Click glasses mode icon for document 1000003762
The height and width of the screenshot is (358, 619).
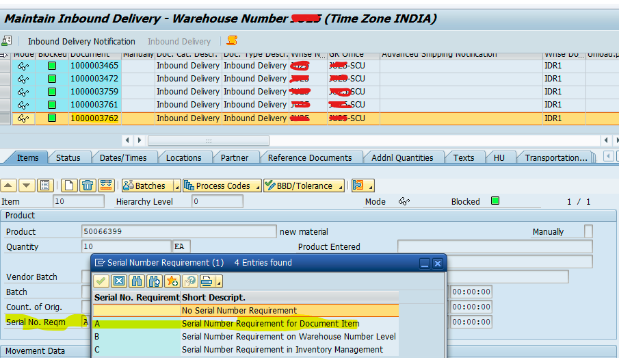coord(23,118)
